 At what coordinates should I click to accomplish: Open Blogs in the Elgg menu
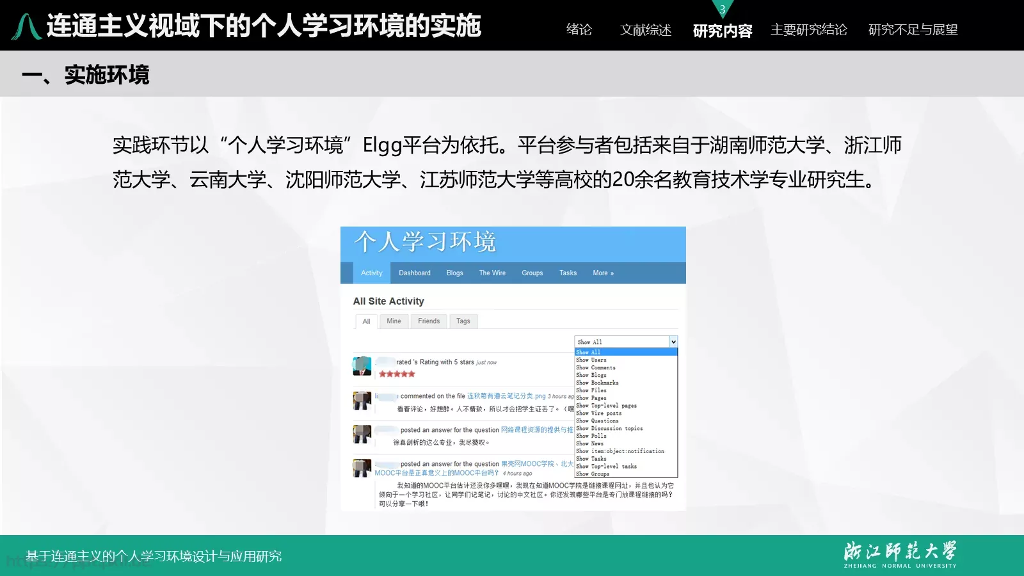click(x=454, y=273)
